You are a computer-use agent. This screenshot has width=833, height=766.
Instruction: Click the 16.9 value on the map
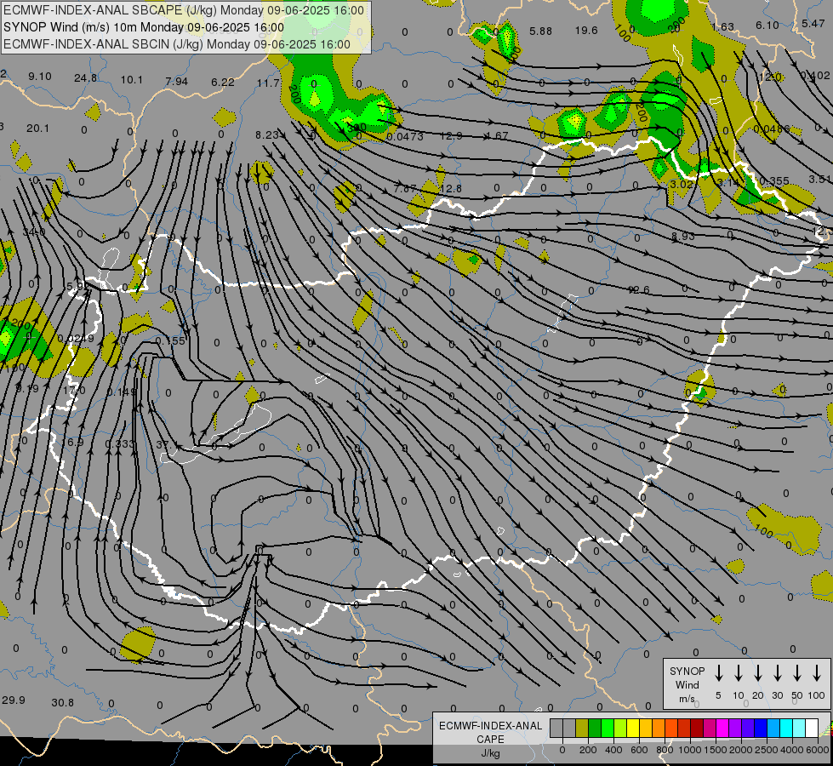coord(72,443)
